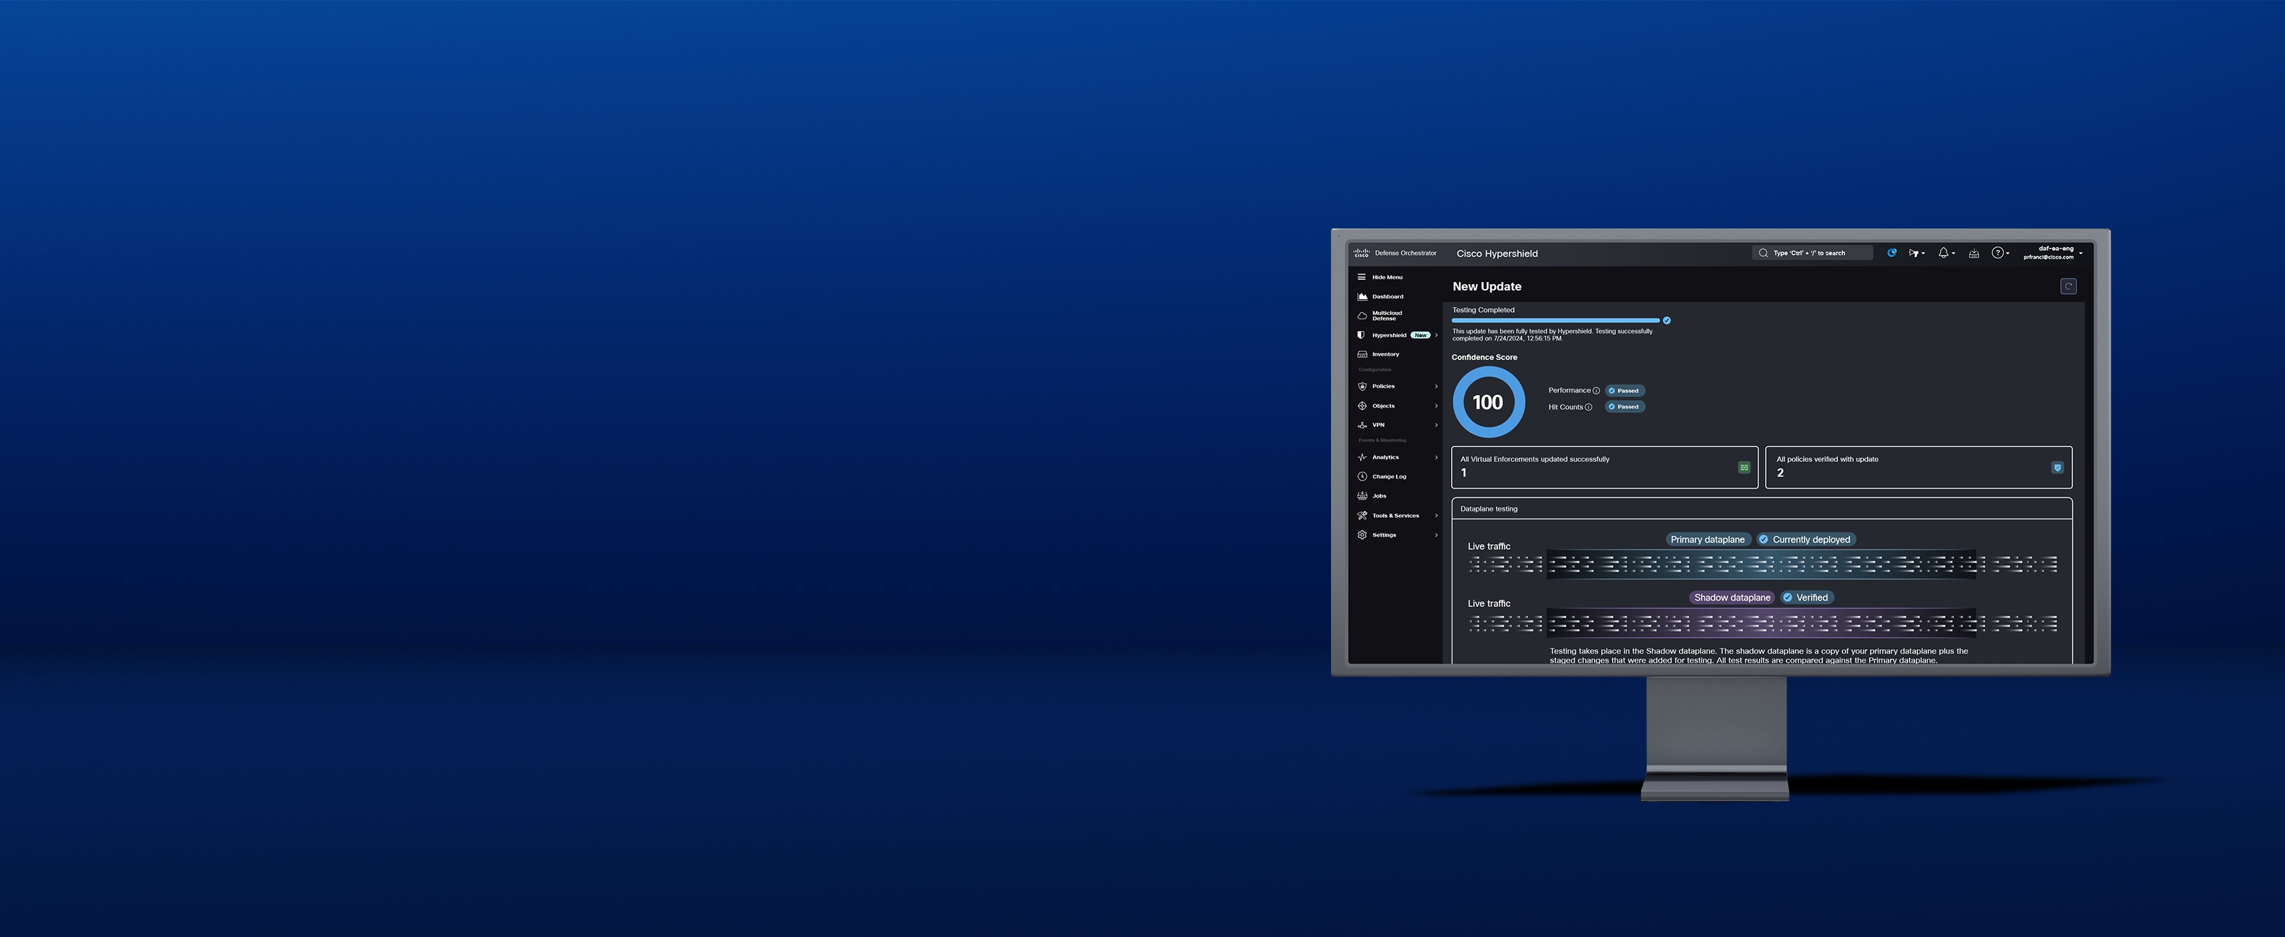This screenshot has height=937, width=2285.
Task: Expand the Tools & Services chevron
Action: (x=1436, y=516)
